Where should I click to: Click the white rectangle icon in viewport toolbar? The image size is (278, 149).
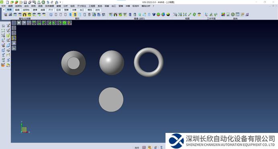coord(19,23)
